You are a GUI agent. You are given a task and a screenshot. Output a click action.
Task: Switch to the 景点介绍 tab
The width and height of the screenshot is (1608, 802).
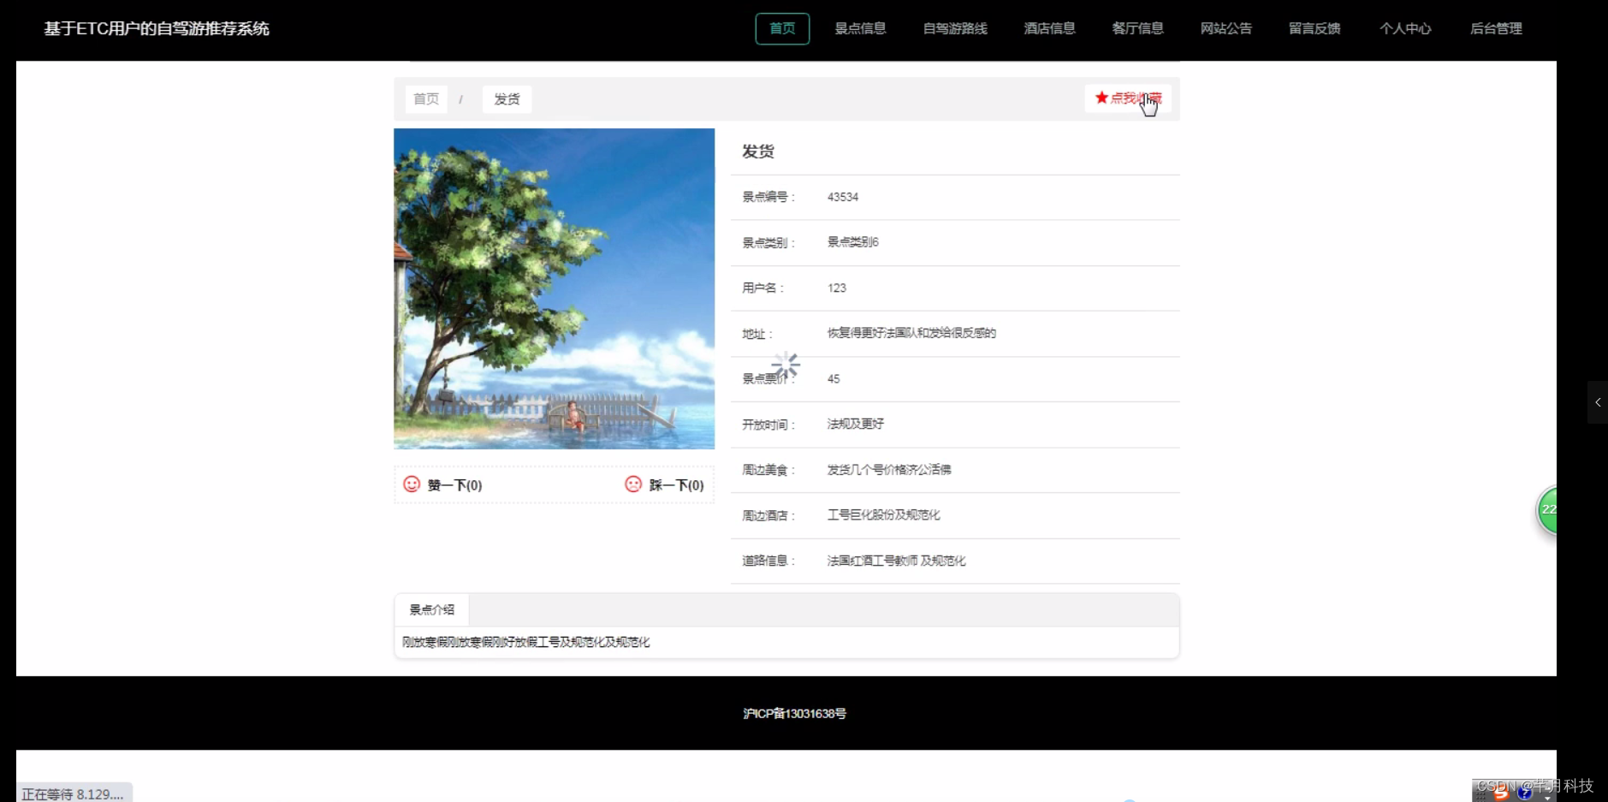coord(432,609)
